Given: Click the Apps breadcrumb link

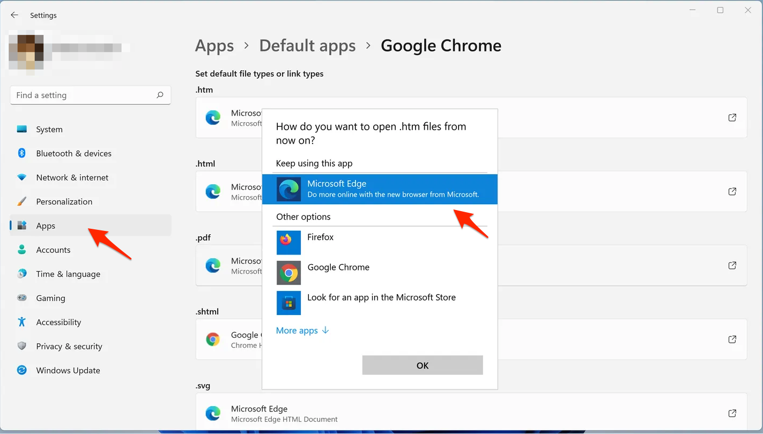Looking at the screenshot, I should [x=214, y=46].
